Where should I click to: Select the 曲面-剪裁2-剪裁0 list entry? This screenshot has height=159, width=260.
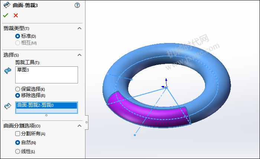(46, 105)
